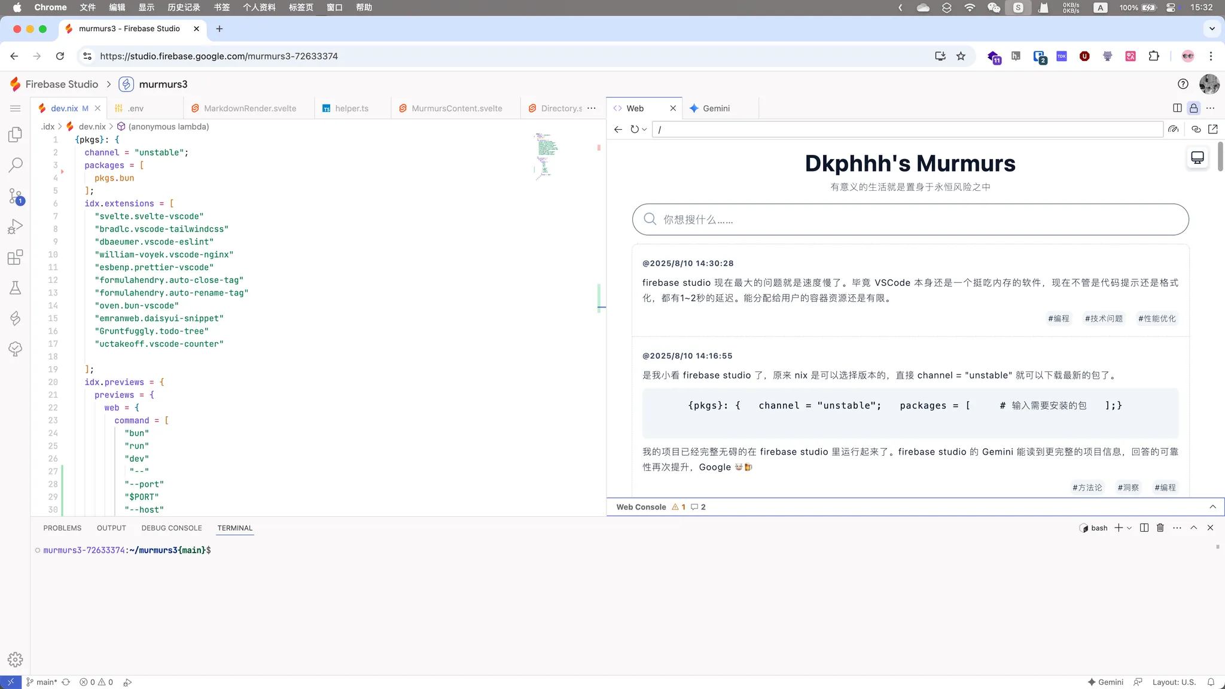Viewport: 1225px width, 689px height.
Task: Open preview in new window icon
Action: 1213,129
